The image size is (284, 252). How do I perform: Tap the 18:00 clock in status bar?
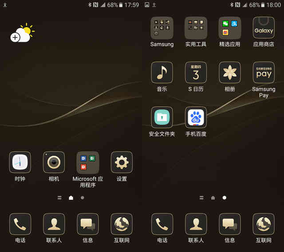[x=274, y=5]
